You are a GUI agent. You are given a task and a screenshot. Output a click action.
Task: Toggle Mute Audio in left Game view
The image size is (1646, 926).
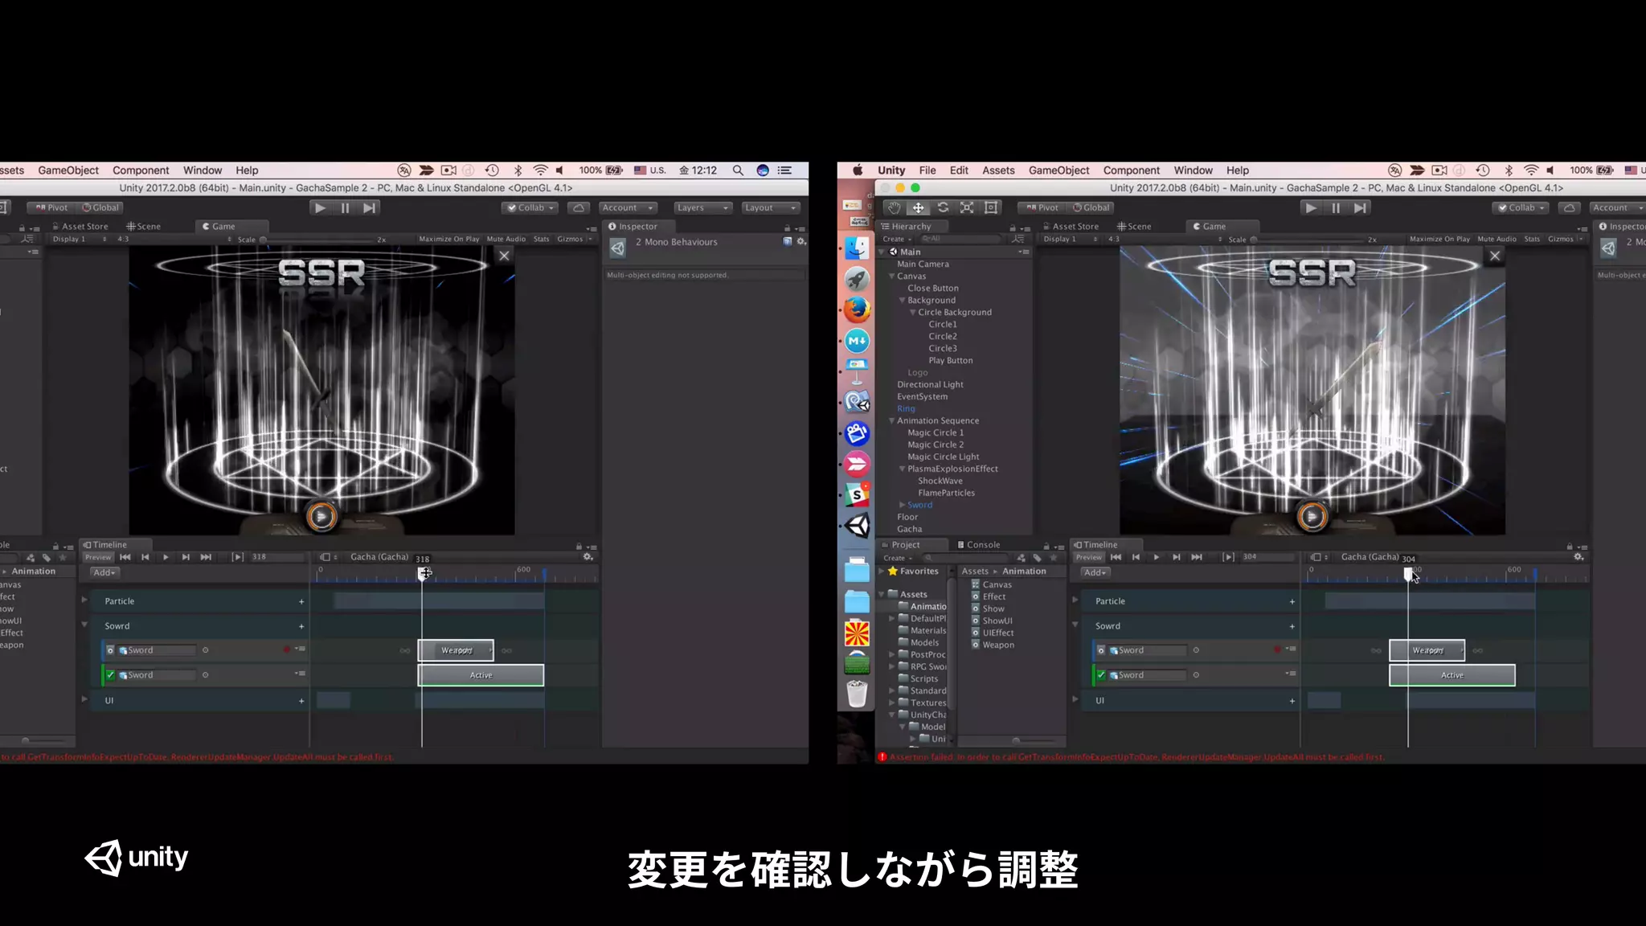tap(506, 239)
